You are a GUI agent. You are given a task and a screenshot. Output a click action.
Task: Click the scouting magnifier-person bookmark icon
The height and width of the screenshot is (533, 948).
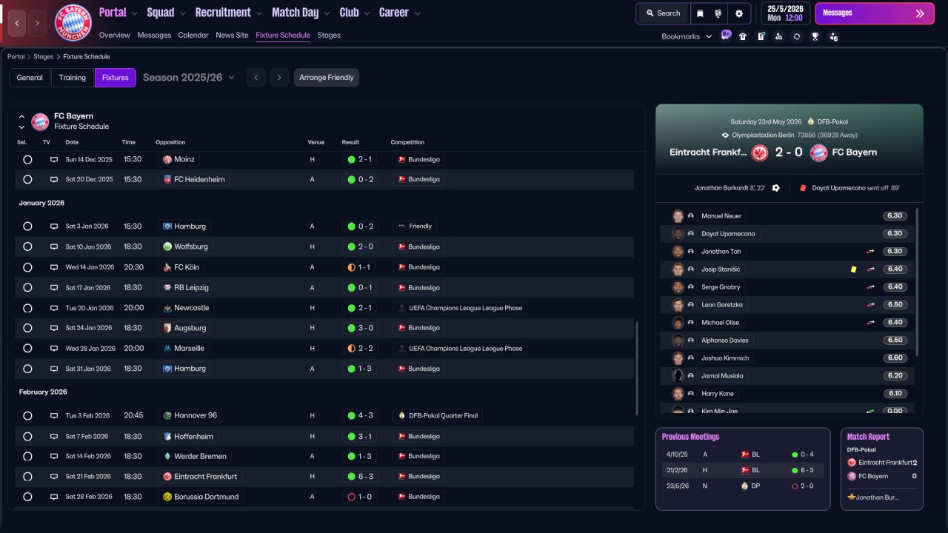click(x=778, y=36)
